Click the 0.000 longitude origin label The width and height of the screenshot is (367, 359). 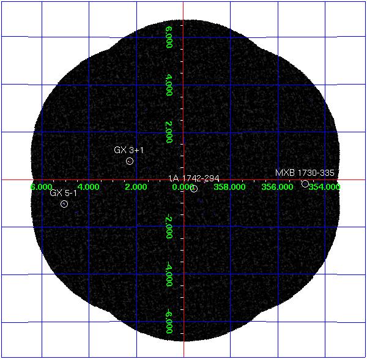pyautogui.click(x=183, y=187)
